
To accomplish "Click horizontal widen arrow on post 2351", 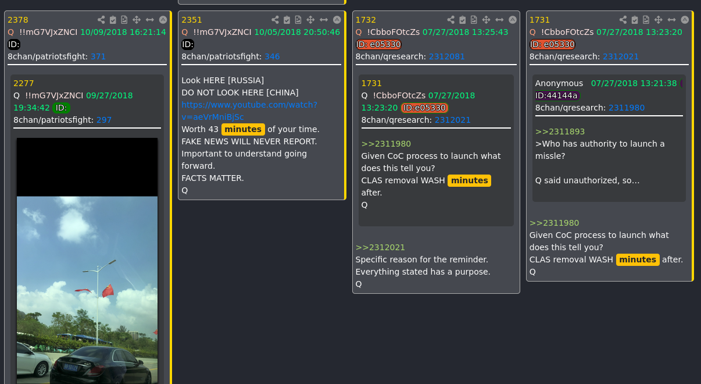I will click(x=324, y=20).
